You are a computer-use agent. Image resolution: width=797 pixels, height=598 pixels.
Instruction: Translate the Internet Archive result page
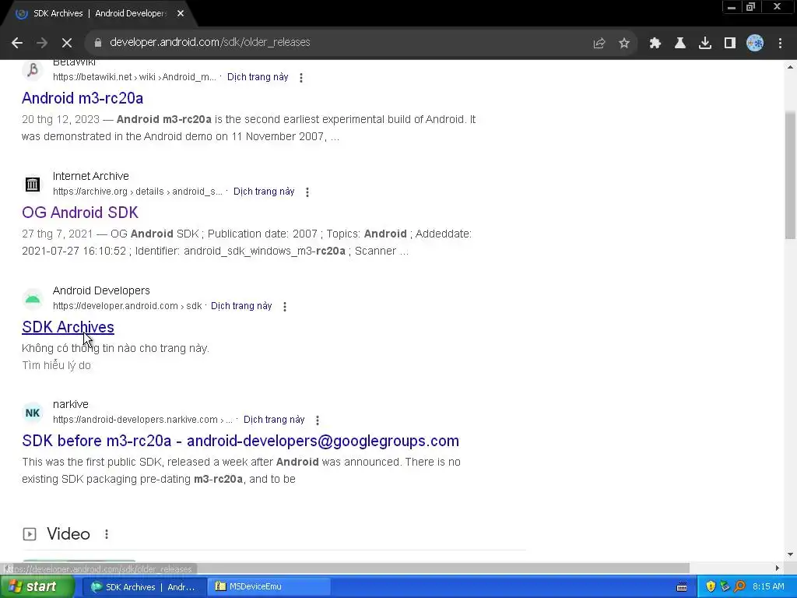coord(264,192)
